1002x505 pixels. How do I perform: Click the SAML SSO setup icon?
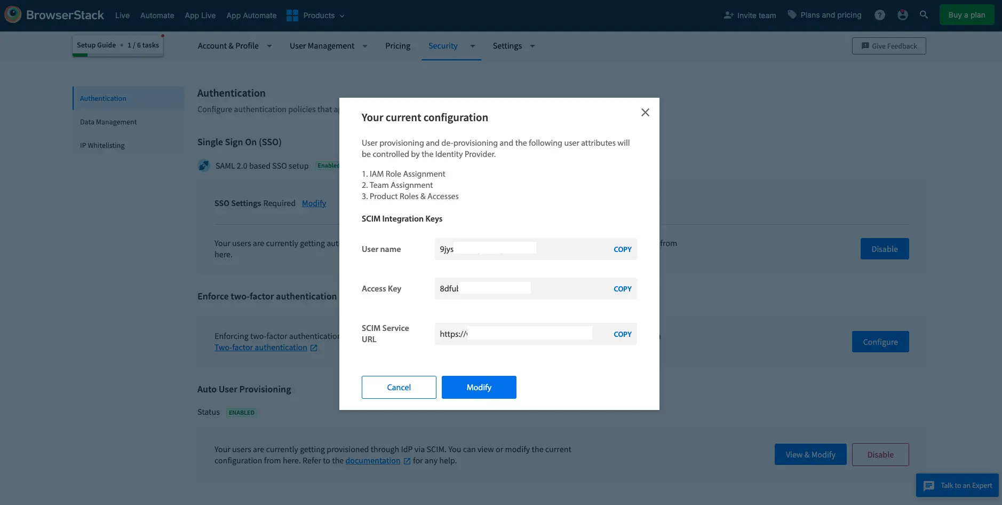click(x=204, y=165)
